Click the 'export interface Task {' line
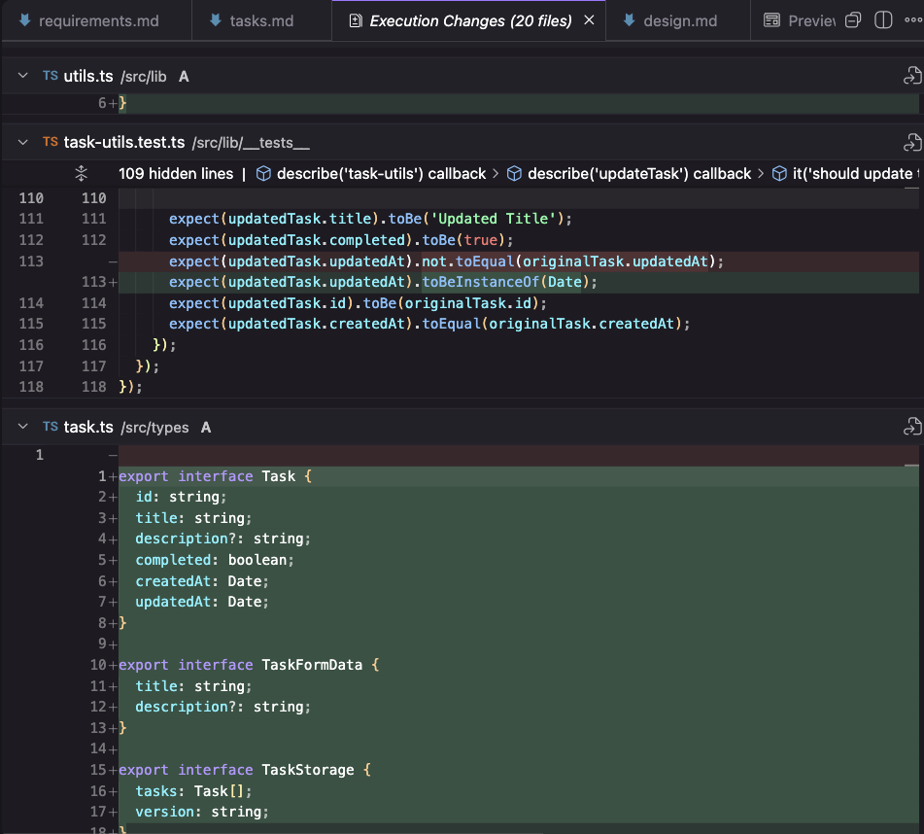The image size is (924, 834). tap(519, 476)
